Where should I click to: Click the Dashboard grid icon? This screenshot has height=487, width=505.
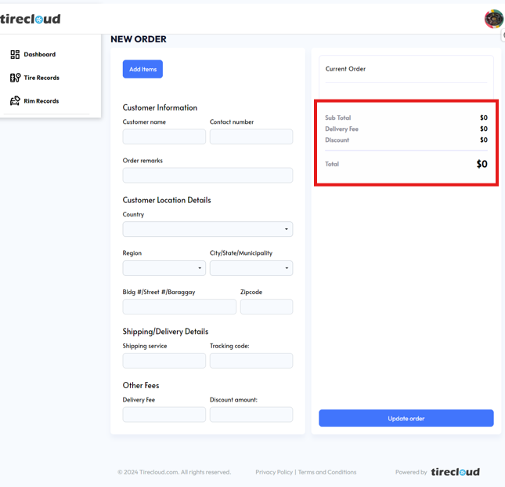tap(15, 55)
